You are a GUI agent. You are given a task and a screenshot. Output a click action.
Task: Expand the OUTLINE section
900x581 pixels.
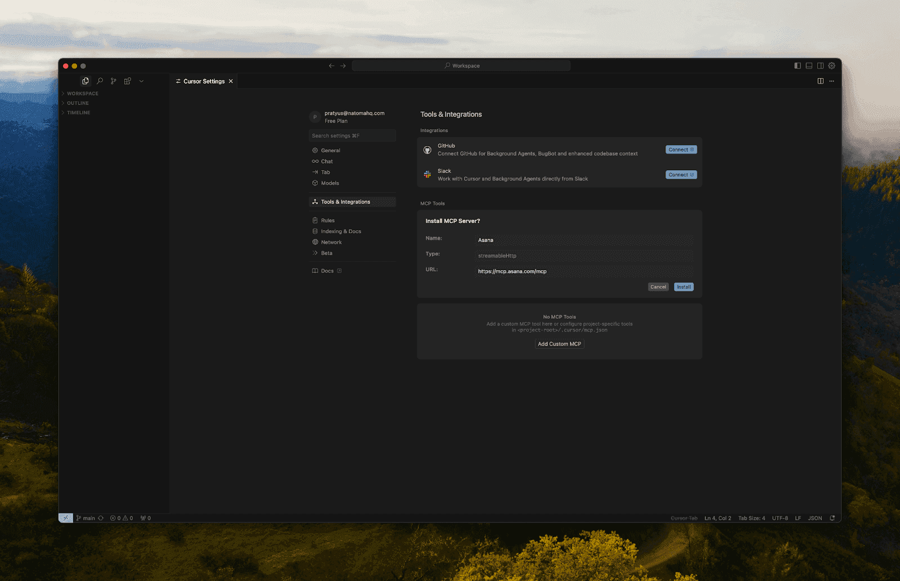pos(78,103)
